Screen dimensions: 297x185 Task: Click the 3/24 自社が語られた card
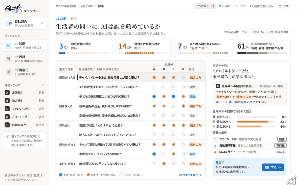pos(84,48)
